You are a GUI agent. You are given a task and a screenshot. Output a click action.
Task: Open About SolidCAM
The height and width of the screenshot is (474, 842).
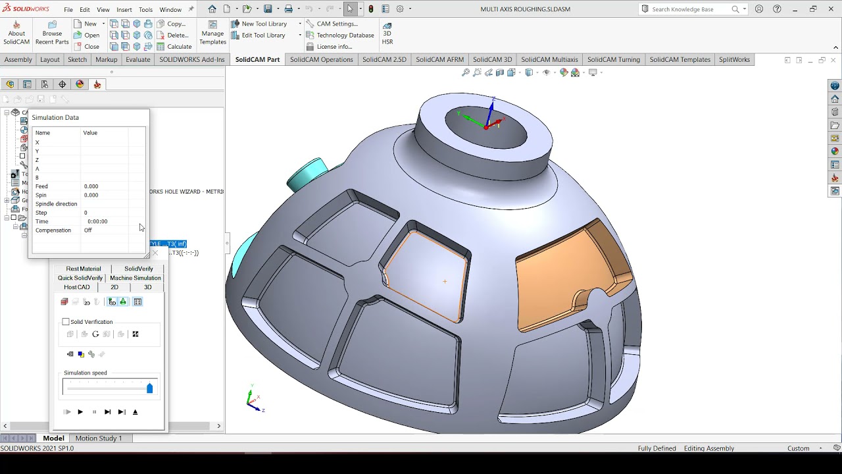click(16, 33)
